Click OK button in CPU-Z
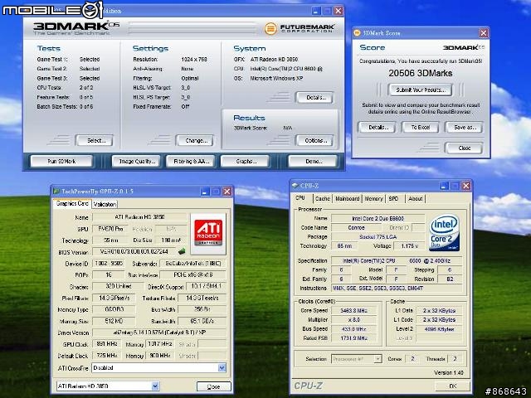 pos(452,386)
